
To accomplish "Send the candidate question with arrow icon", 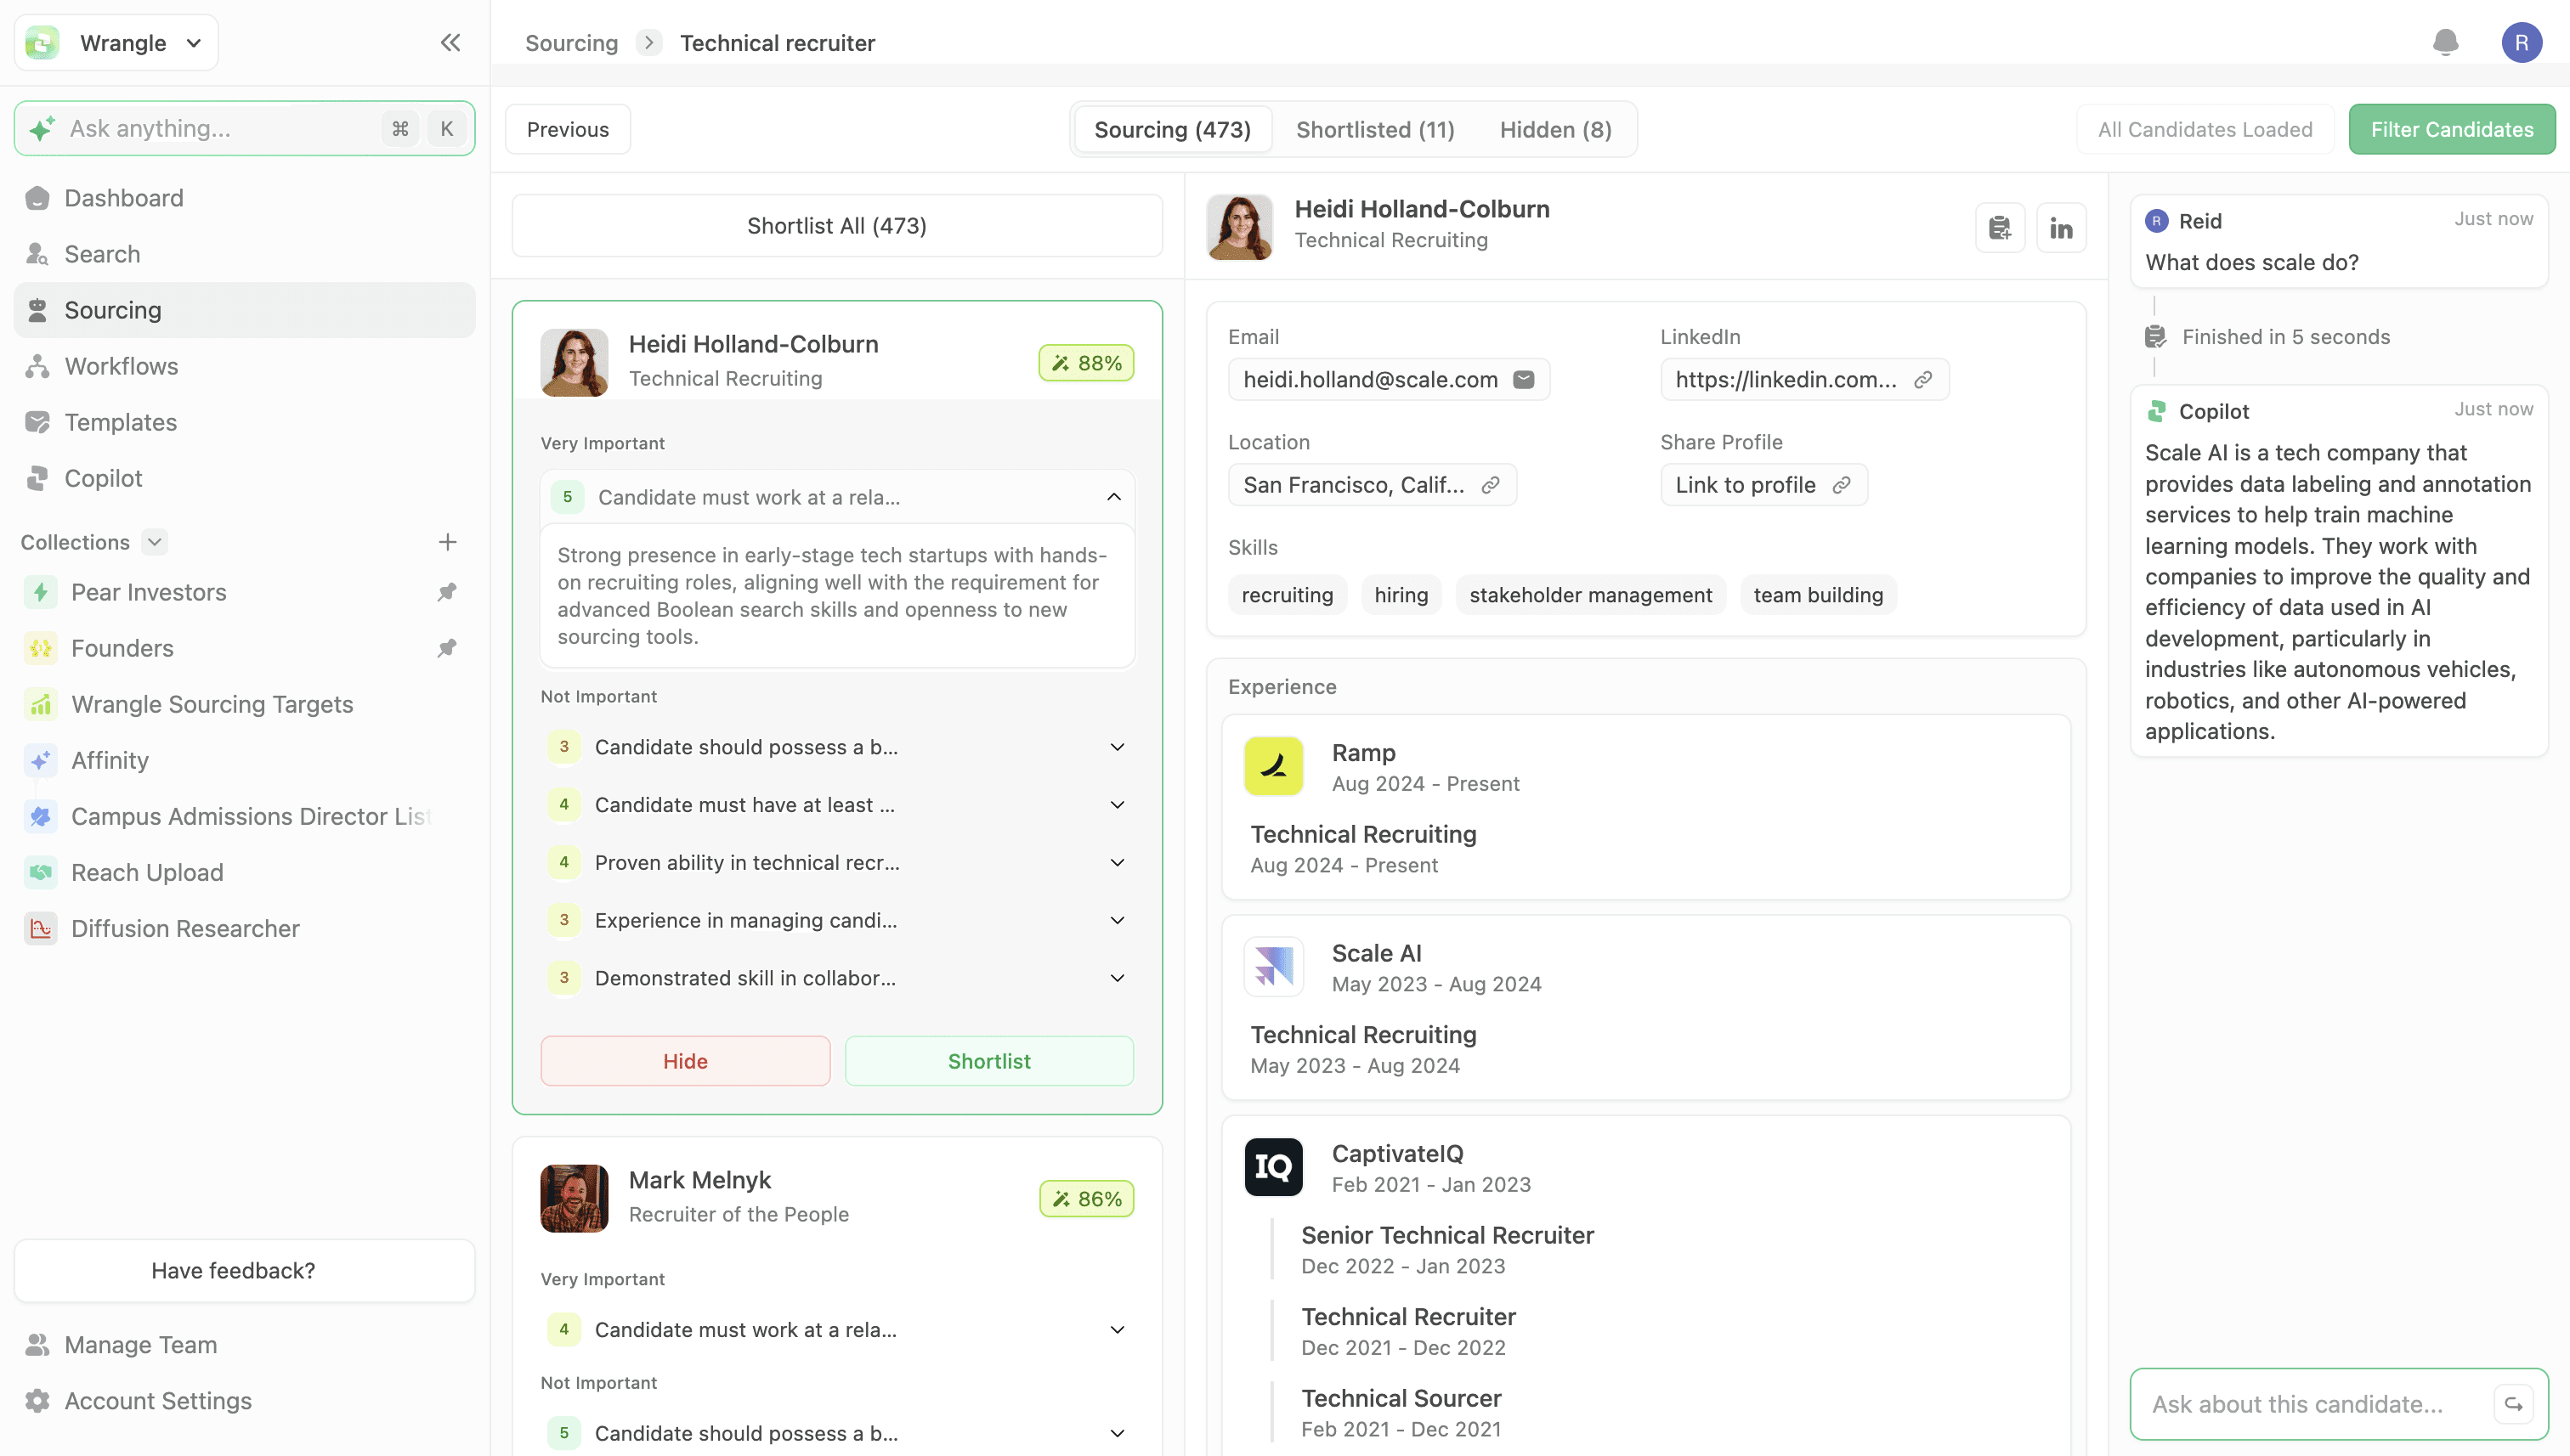I will 2512,1404.
